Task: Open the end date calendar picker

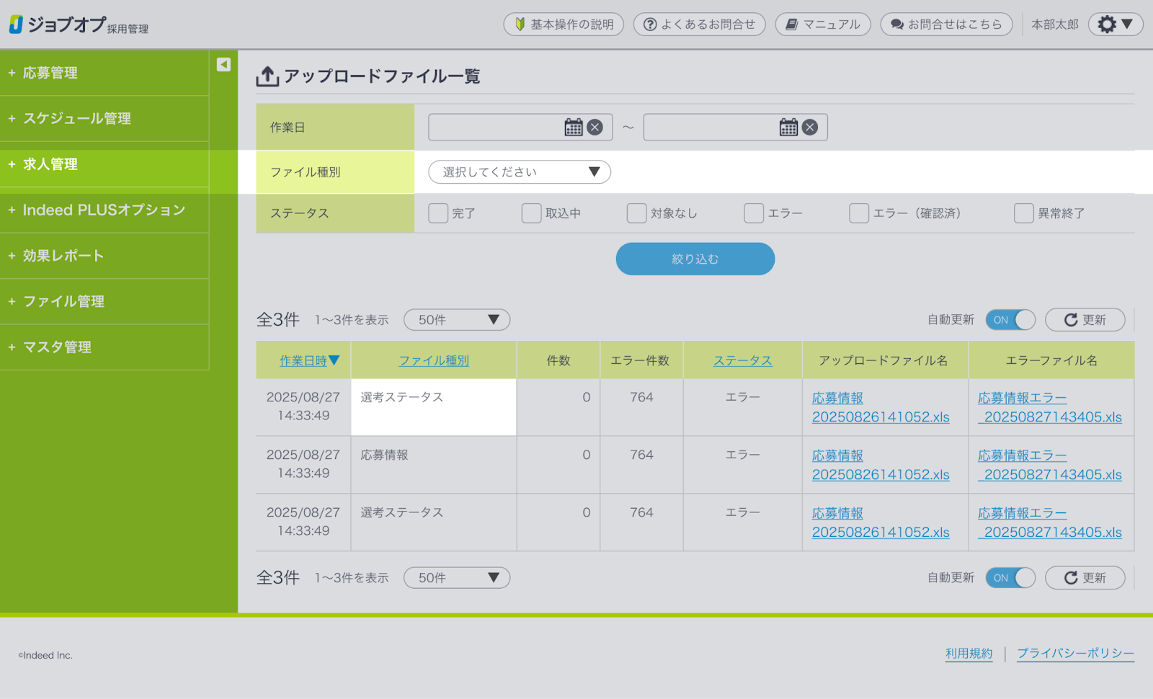Action: [x=788, y=128]
